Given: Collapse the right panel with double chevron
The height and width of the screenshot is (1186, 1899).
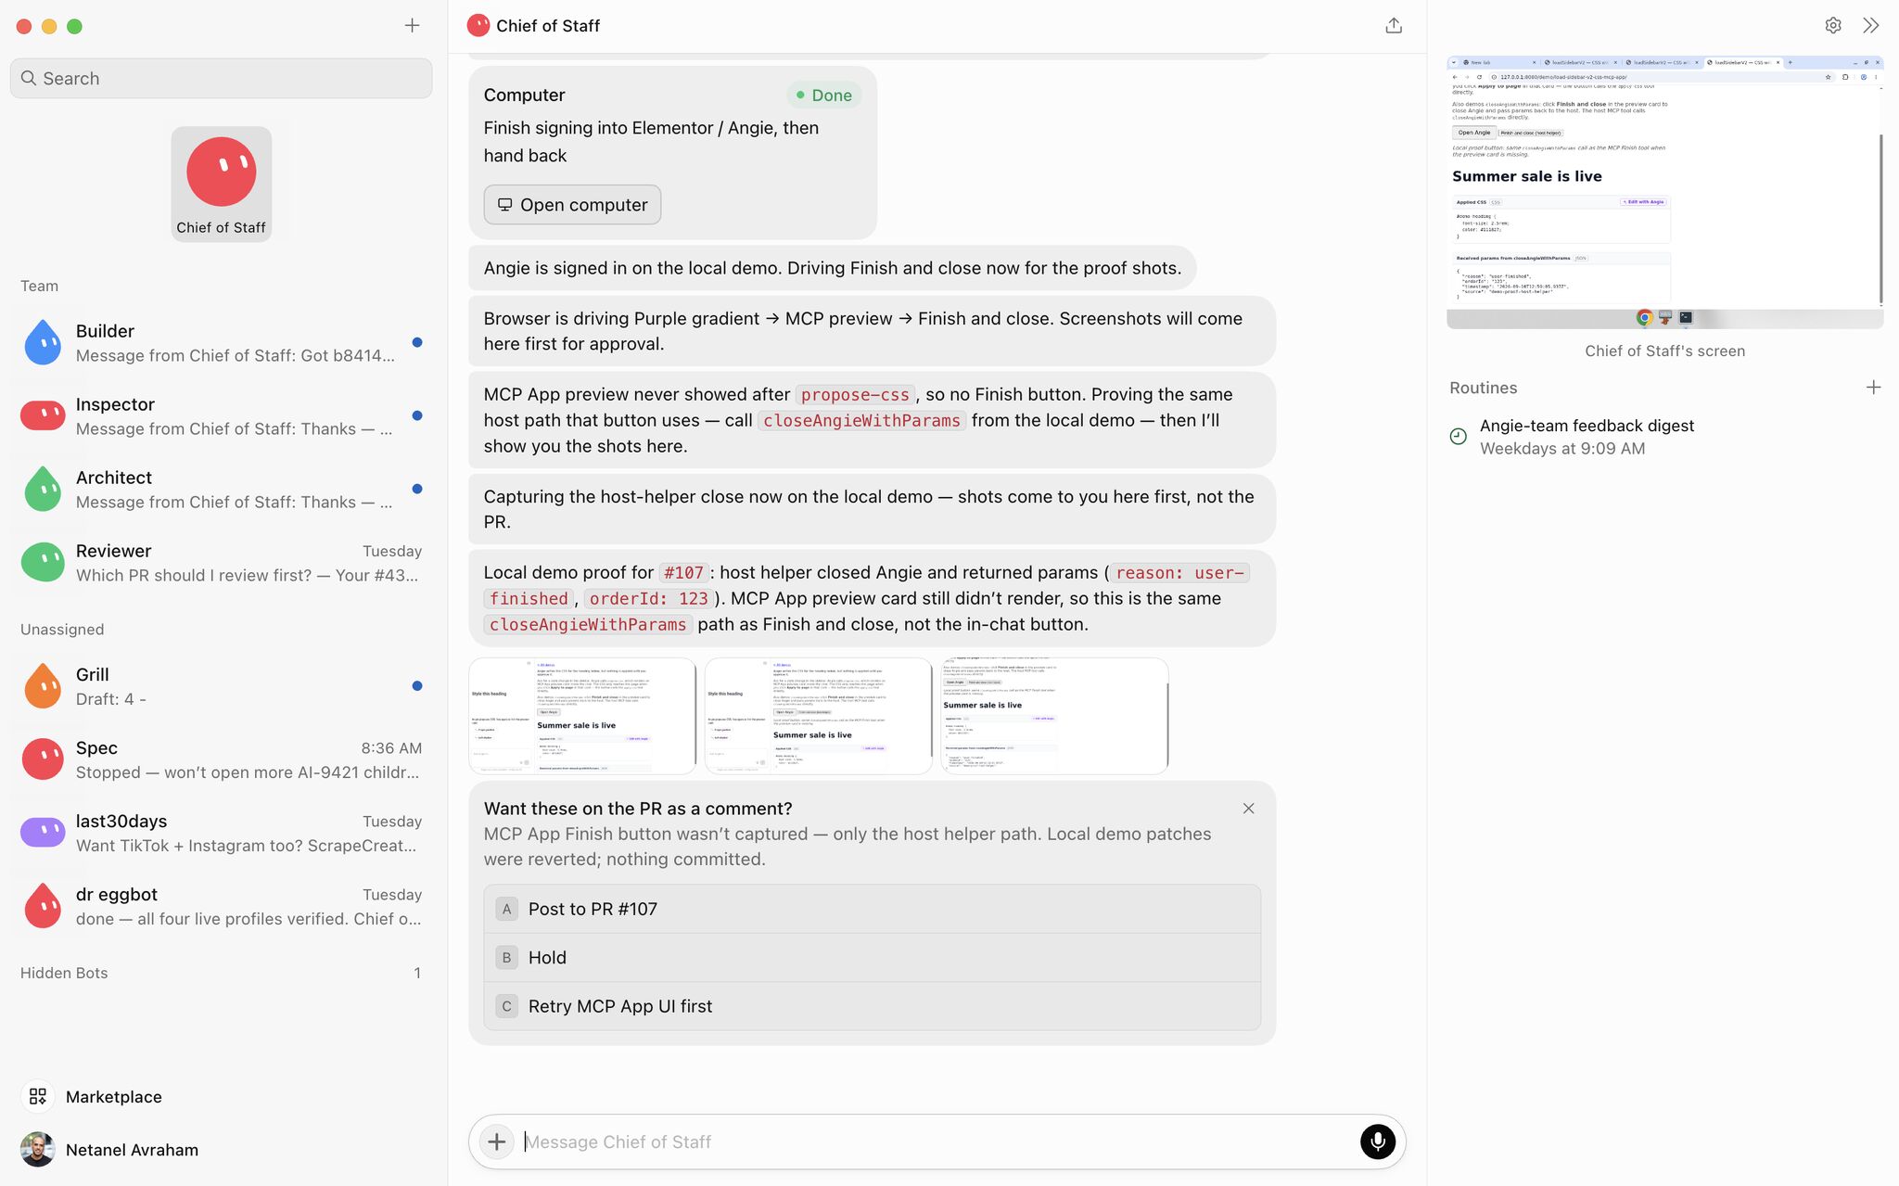Looking at the screenshot, I should tap(1871, 26).
